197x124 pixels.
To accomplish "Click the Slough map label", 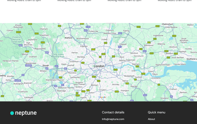I will pyautogui.click(x=46, y=66).
